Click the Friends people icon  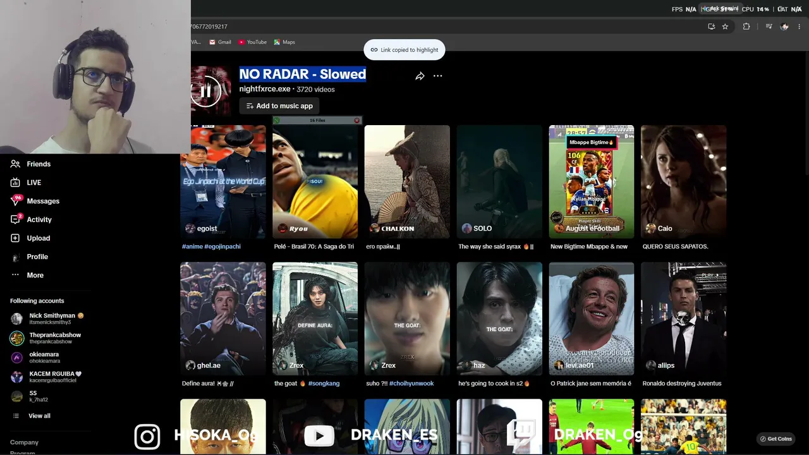click(15, 164)
